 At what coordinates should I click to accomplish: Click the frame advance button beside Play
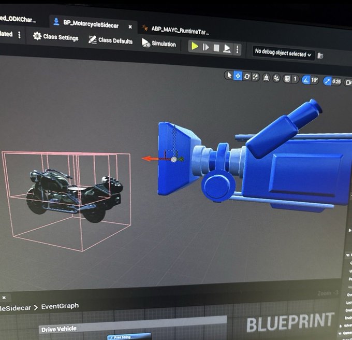206,47
